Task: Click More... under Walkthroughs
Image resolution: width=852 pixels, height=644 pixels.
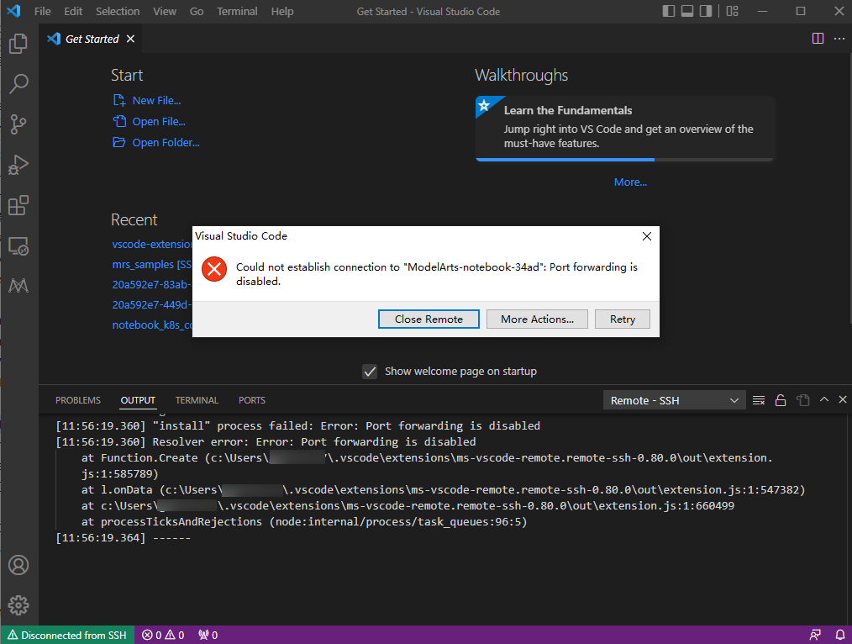Action: tap(630, 182)
